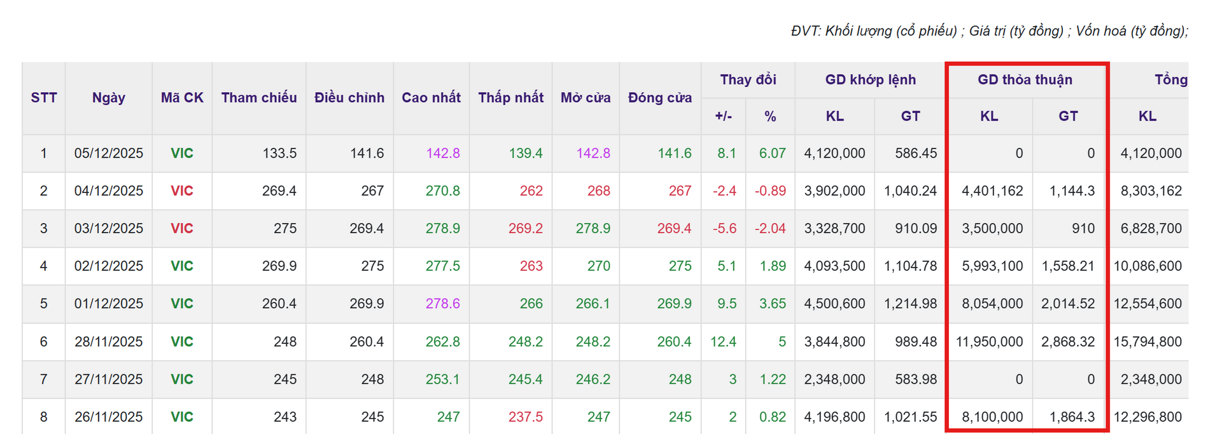Click KL sub-header under GD thỏa thuận
1222x434 pixels.
coord(989,116)
